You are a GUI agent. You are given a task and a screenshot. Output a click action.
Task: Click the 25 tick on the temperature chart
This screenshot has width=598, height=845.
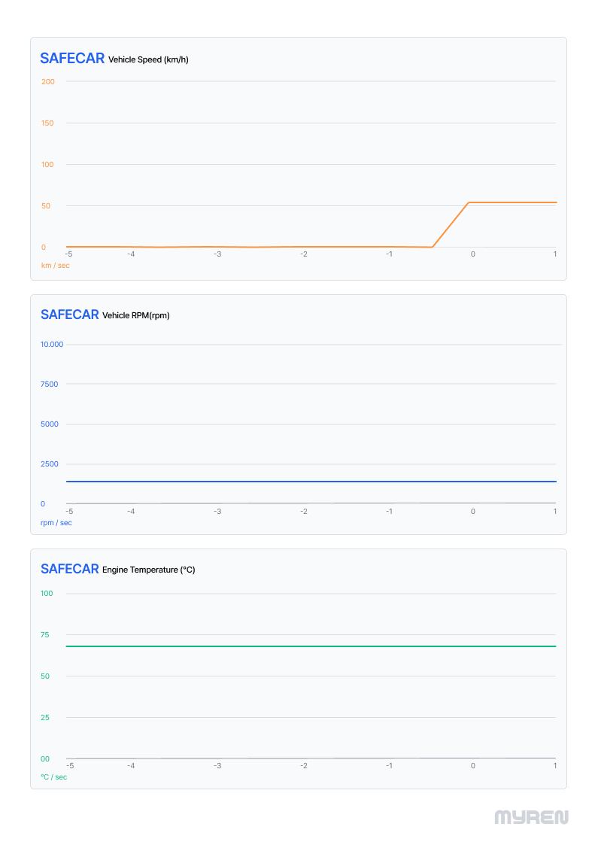point(45,718)
